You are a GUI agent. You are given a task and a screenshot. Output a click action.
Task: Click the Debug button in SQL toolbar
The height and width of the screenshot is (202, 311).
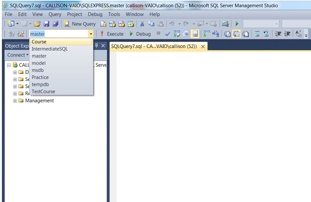click(x=140, y=34)
